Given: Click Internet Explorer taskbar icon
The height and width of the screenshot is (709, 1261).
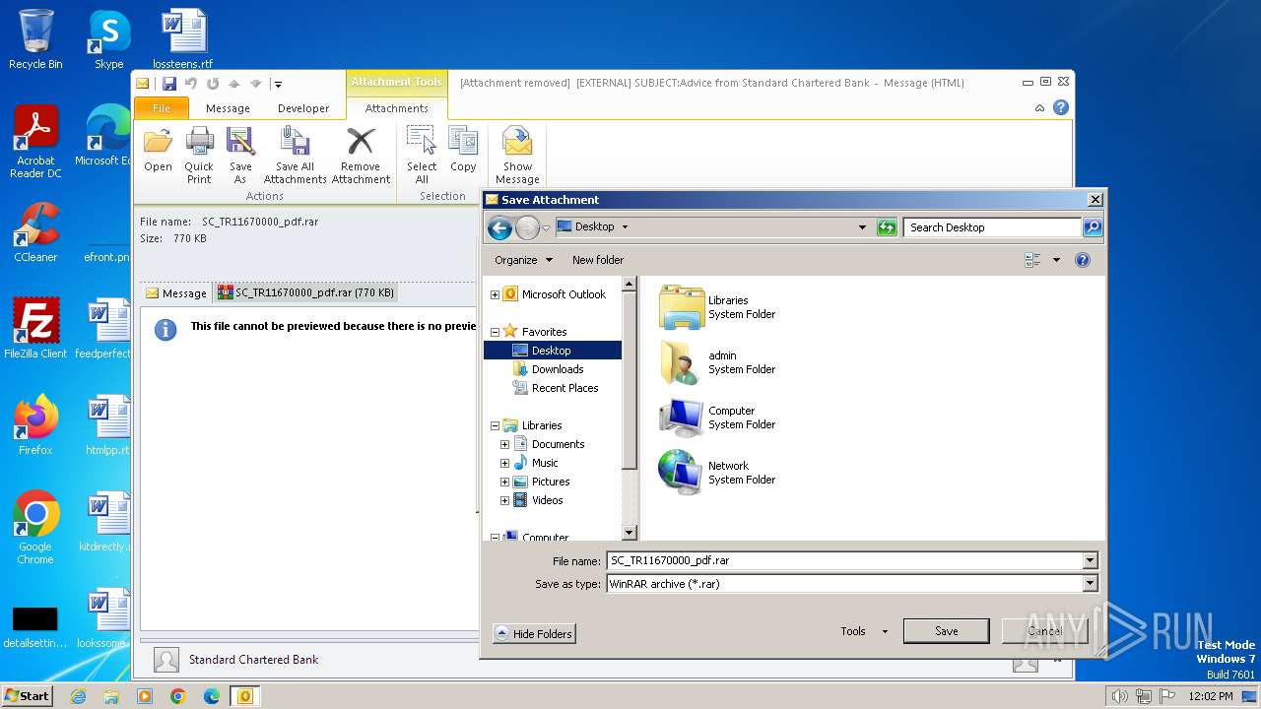Looking at the screenshot, I should pyautogui.click(x=78, y=696).
